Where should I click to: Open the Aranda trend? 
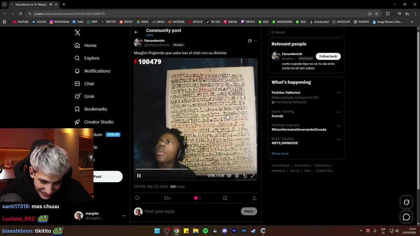[277, 116]
